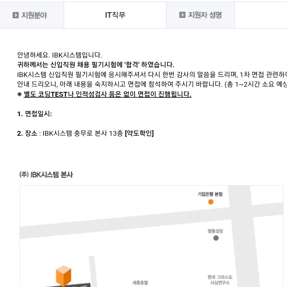287x287 pixels.
Task: Click the 2. 장소 label
Action: pos(27,133)
